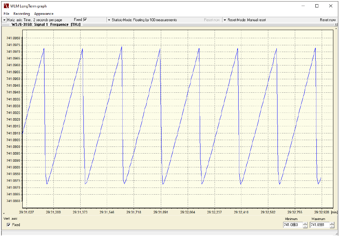The height and width of the screenshot is (236, 339).
Task: Click the [min] unit label on the time axis
Action: pyautogui.click(x=334, y=212)
